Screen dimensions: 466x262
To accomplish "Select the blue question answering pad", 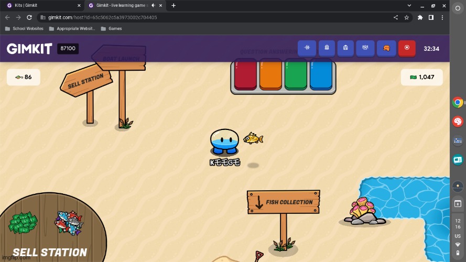I will (321, 74).
